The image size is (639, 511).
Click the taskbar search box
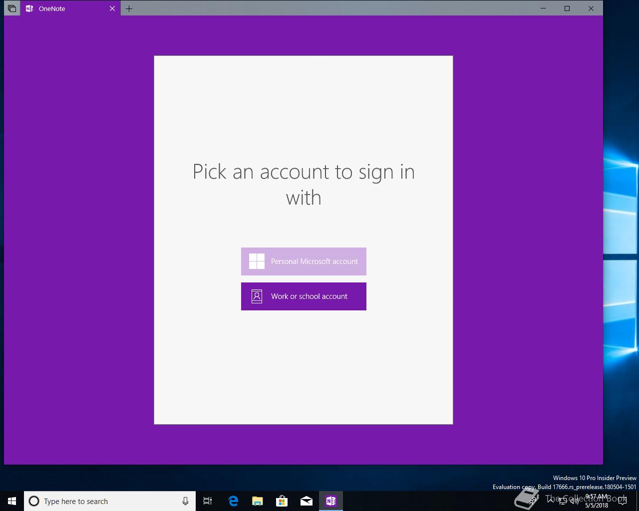coord(110,501)
